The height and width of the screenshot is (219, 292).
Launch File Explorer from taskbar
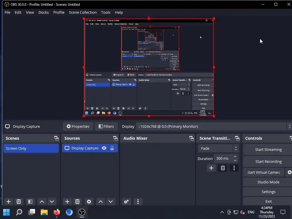[44, 212]
